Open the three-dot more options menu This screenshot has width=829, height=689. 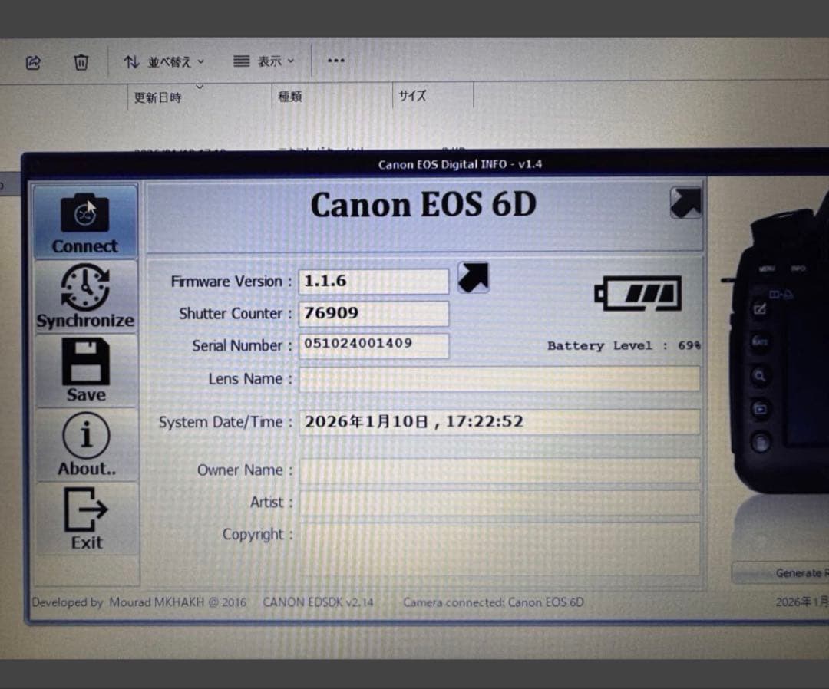336,61
